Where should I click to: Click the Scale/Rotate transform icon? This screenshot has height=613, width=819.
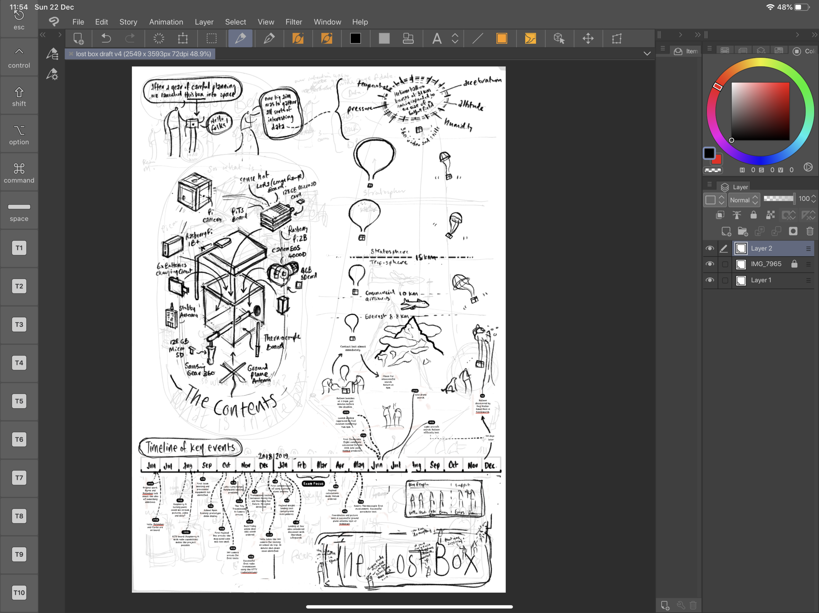click(x=183, y=39)
